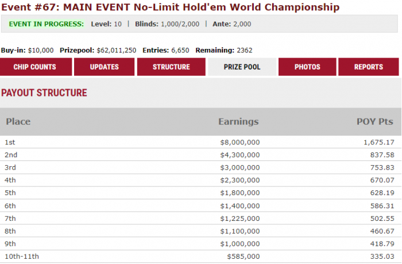
Task: Select the 7th place row label
Action: point(10,219)
